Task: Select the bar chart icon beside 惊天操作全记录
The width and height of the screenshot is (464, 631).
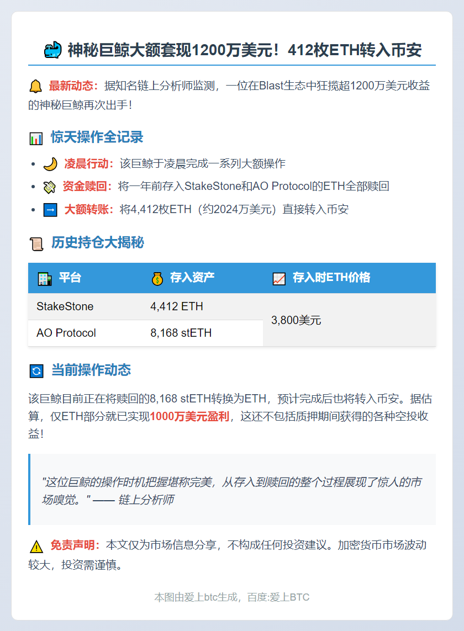Action: 35,137
